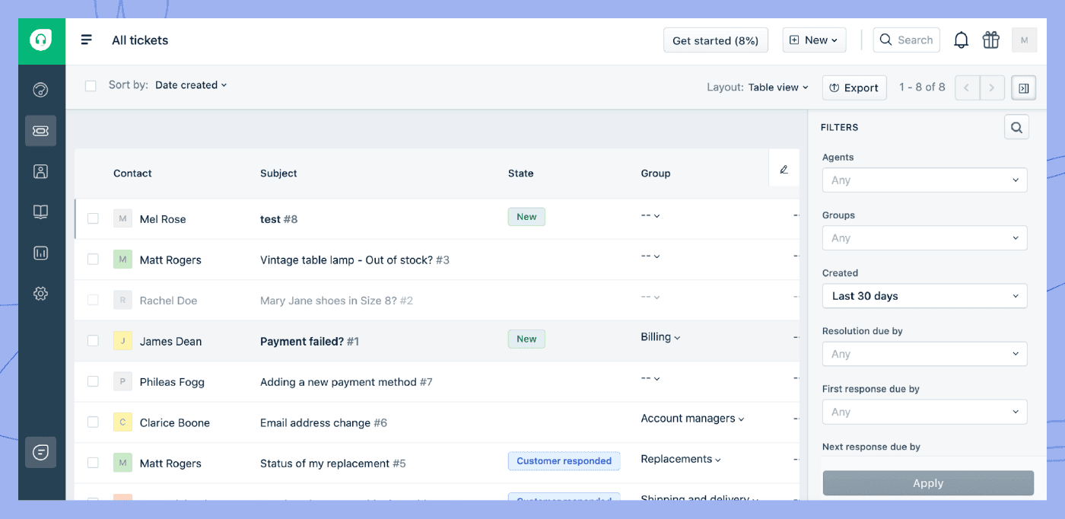Open the Dashboard from the sidebar

click(40, 89)
